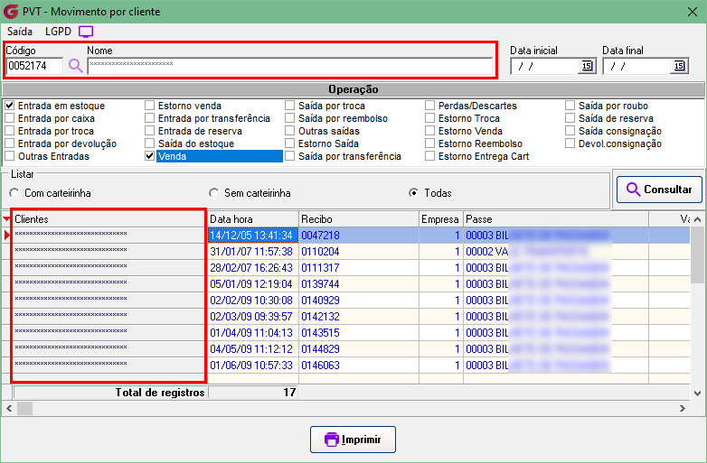The image size is (707, 463).
Task: Check Saída por roubo
Action: 570,106
